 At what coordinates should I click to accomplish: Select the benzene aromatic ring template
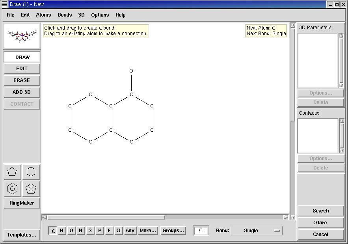pyautogui.click(x=12, y=189)
